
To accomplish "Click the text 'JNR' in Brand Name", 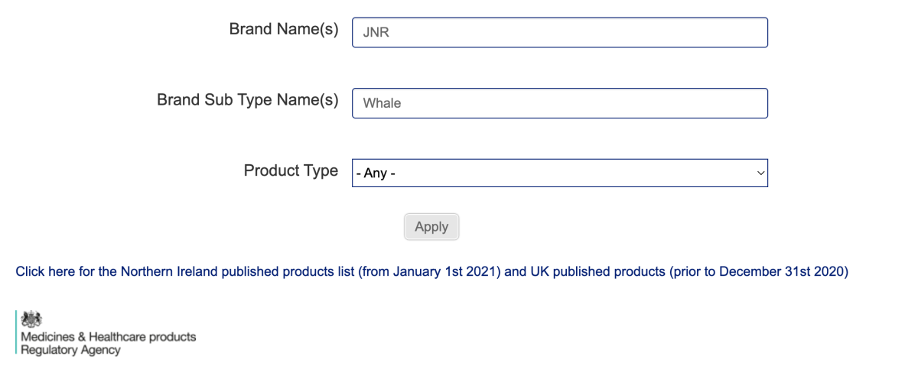I will 376,33.
